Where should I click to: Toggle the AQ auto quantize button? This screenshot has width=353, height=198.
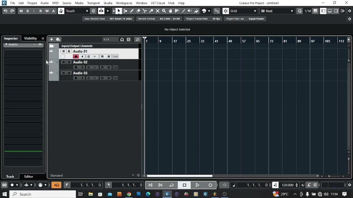click(57, 185)
